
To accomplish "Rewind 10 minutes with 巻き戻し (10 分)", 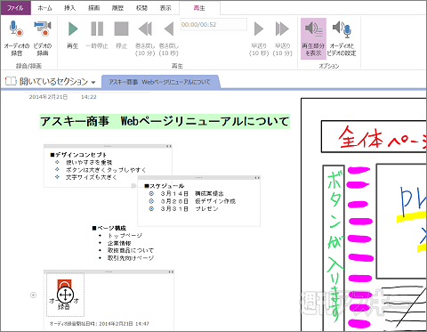I will click(x=145, y=38).
